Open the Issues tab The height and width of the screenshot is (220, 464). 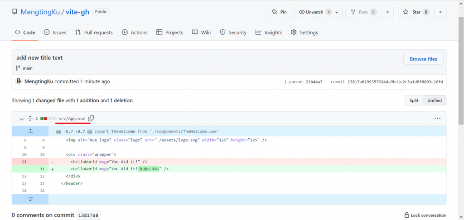point(55,33)
